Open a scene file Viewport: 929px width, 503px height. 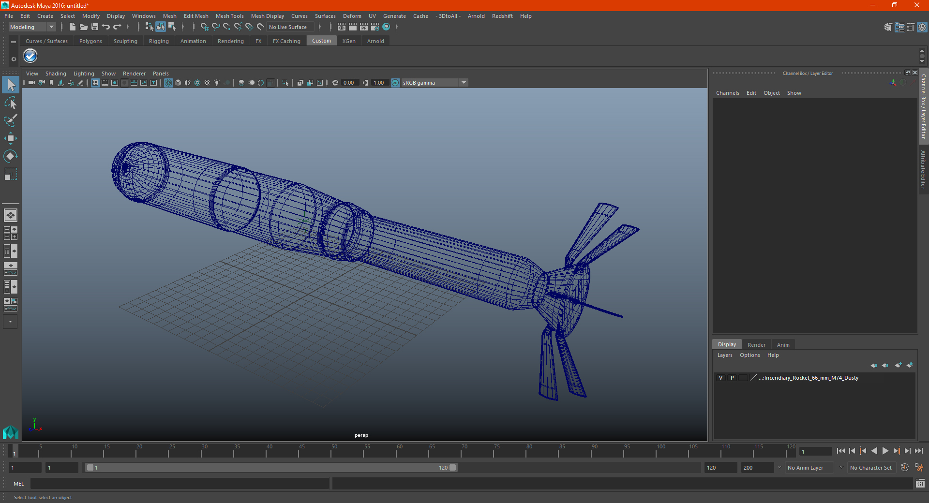(x=84, y=27)
